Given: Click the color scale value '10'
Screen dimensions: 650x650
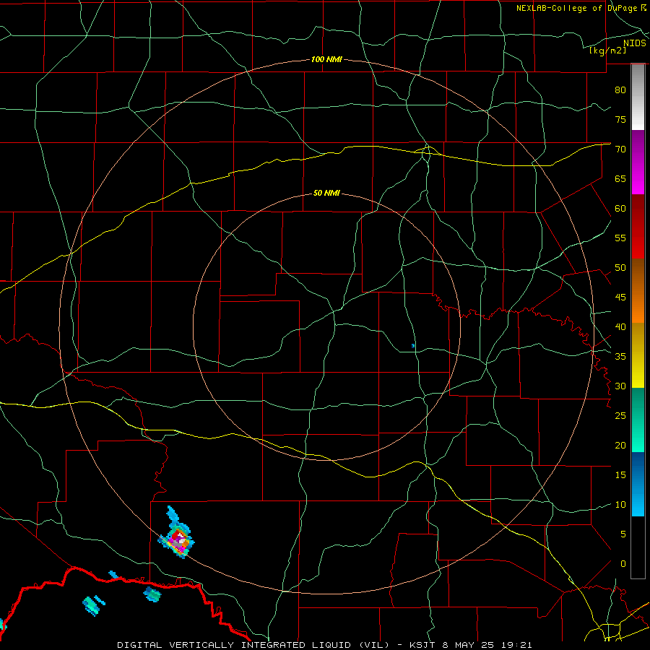Looking at the screenshot, I should 620,505.
